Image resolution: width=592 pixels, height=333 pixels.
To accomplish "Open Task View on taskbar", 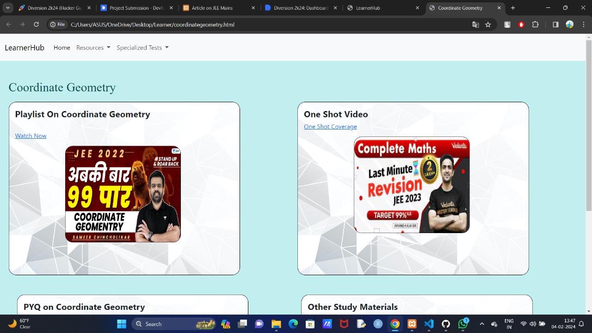I will coord(242,324).
